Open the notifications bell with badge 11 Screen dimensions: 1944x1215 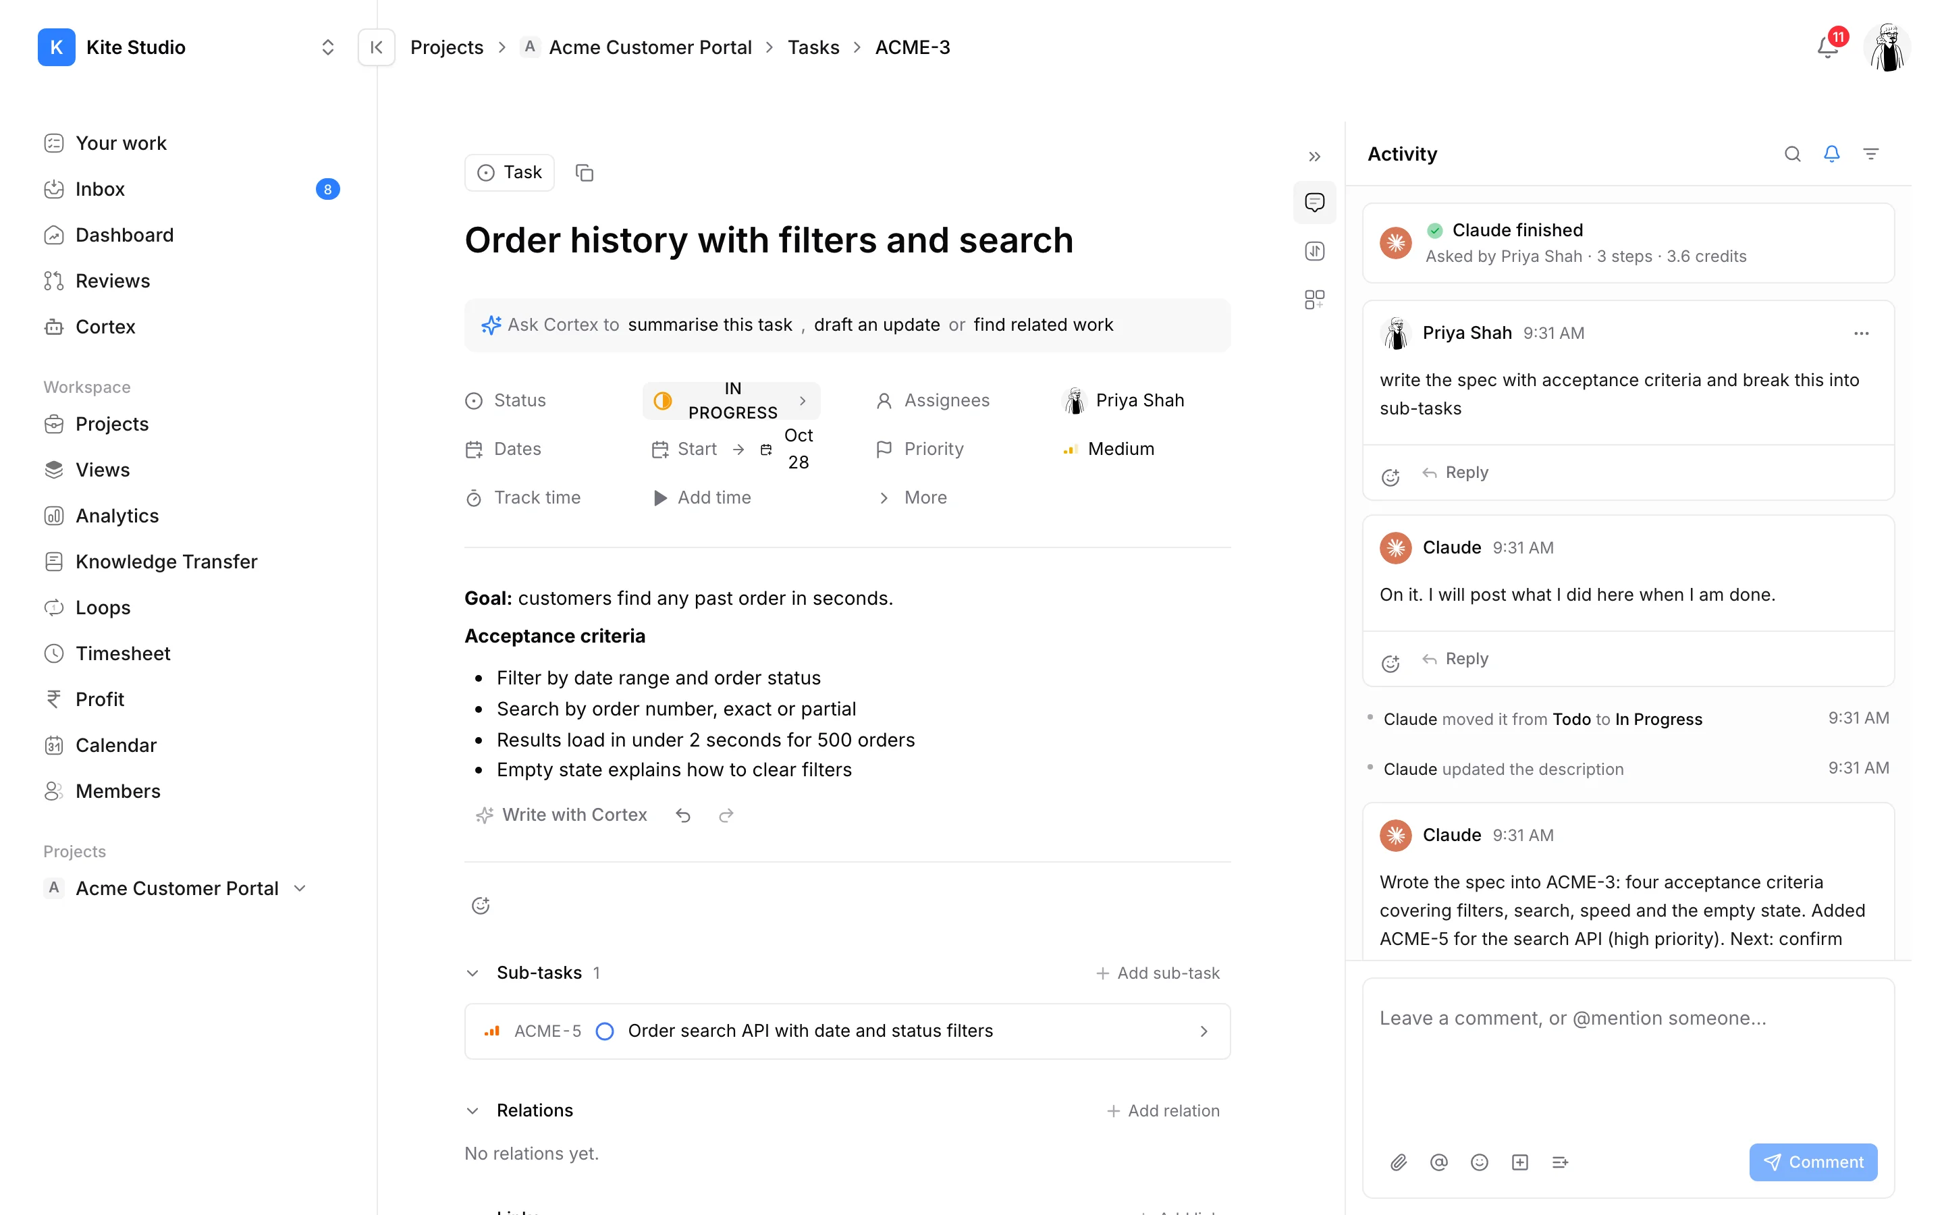pyautogui.click(x=1827, y=47)
